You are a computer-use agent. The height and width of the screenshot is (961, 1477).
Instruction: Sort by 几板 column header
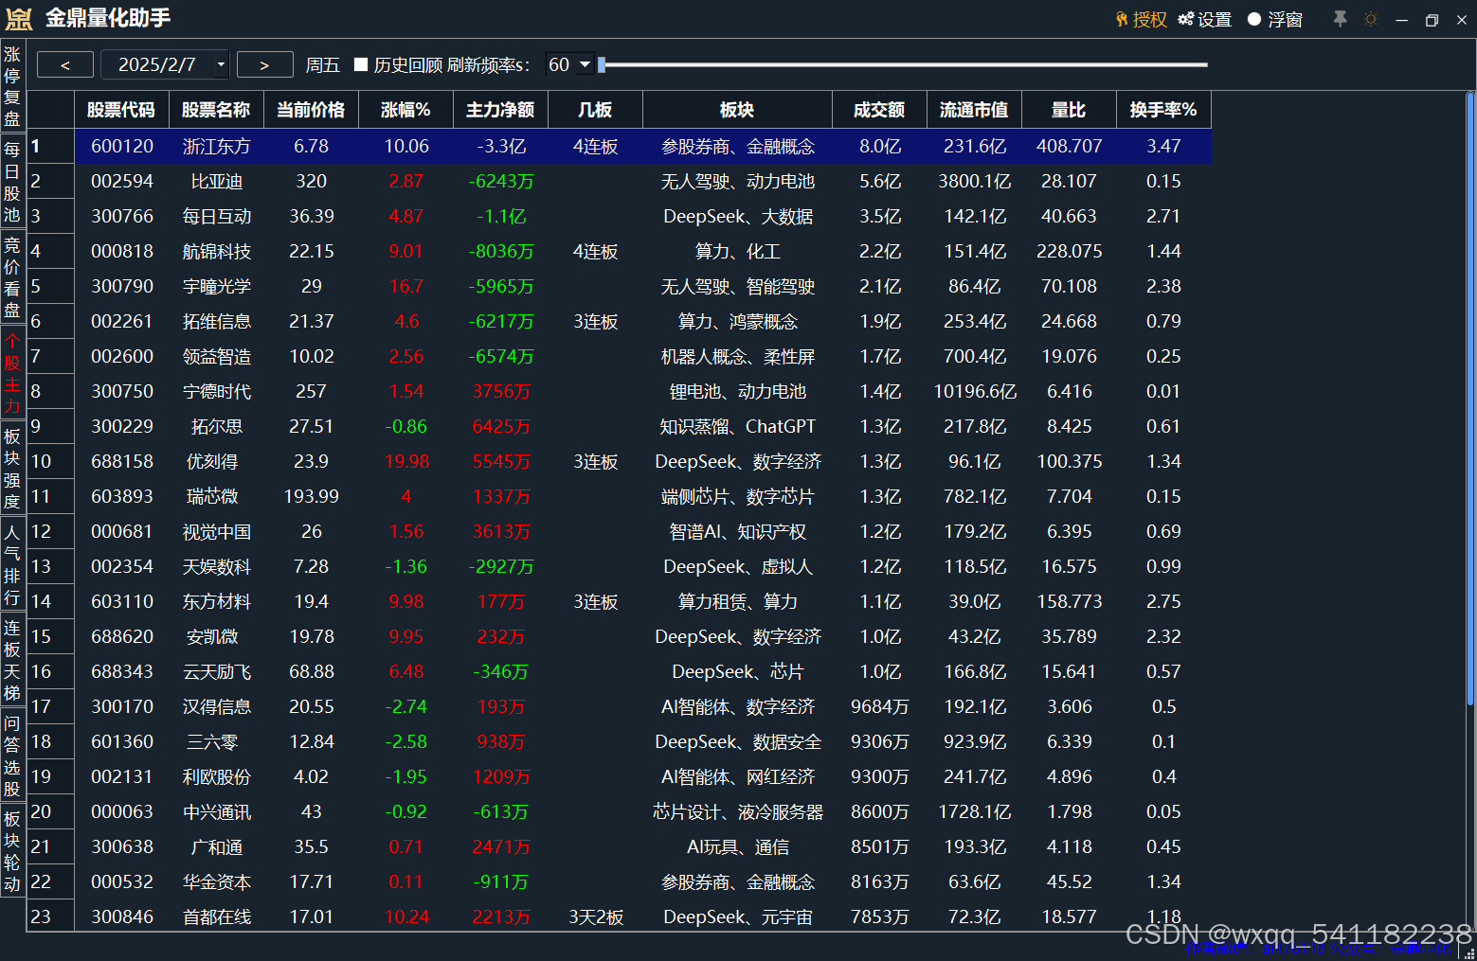tap(595, 110)
